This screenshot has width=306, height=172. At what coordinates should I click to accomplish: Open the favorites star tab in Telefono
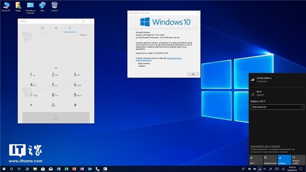pyautogui.click(x=56, y=28)
